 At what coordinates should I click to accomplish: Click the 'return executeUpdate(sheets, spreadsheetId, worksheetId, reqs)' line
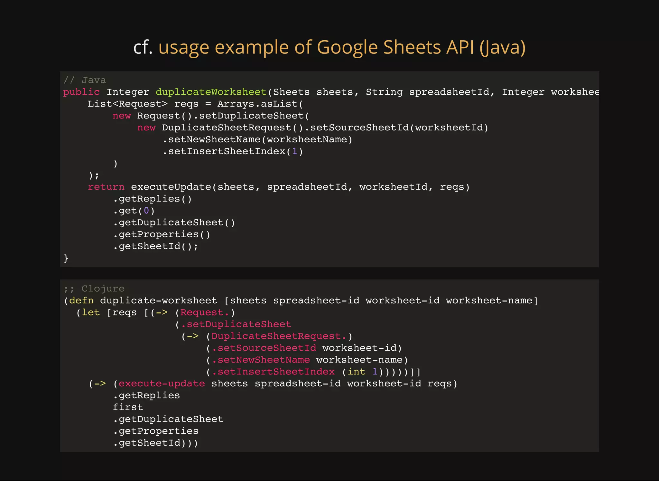pyautogui.click(x=279, y=187)
